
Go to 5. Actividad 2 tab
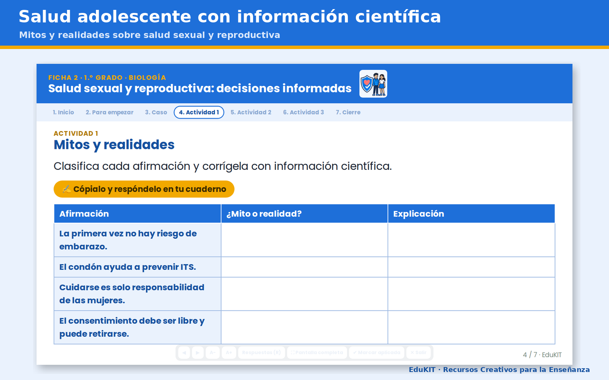251,112
